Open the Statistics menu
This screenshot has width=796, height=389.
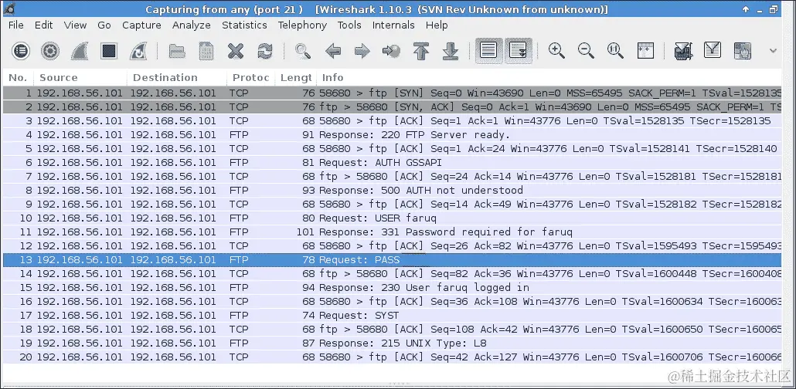(244, 25)
